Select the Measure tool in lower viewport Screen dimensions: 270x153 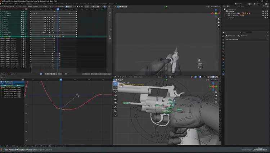pos(115,111)
